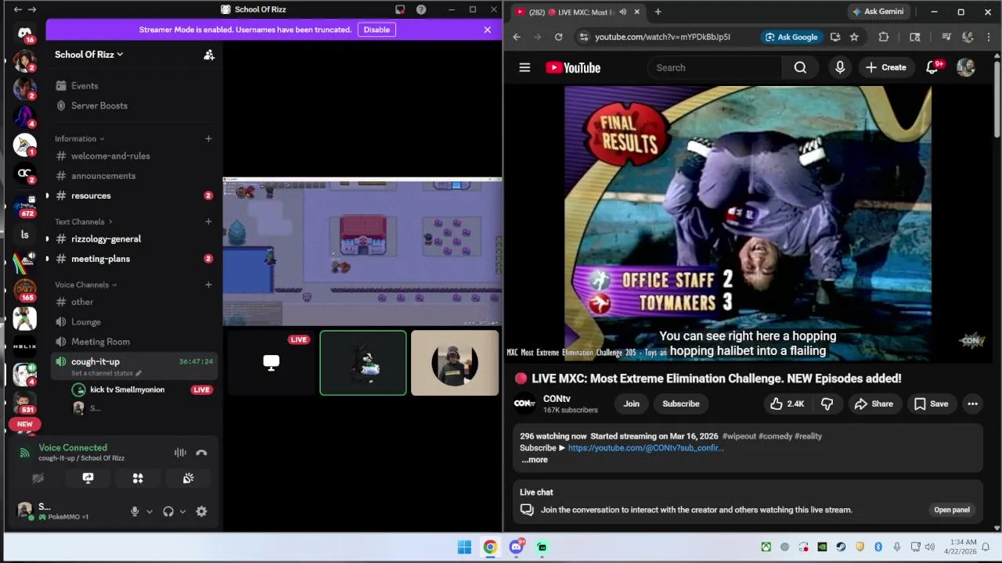1002x563 pixels.
Task: Mute the YouTube tab audio icon
Action: (622, 12)
